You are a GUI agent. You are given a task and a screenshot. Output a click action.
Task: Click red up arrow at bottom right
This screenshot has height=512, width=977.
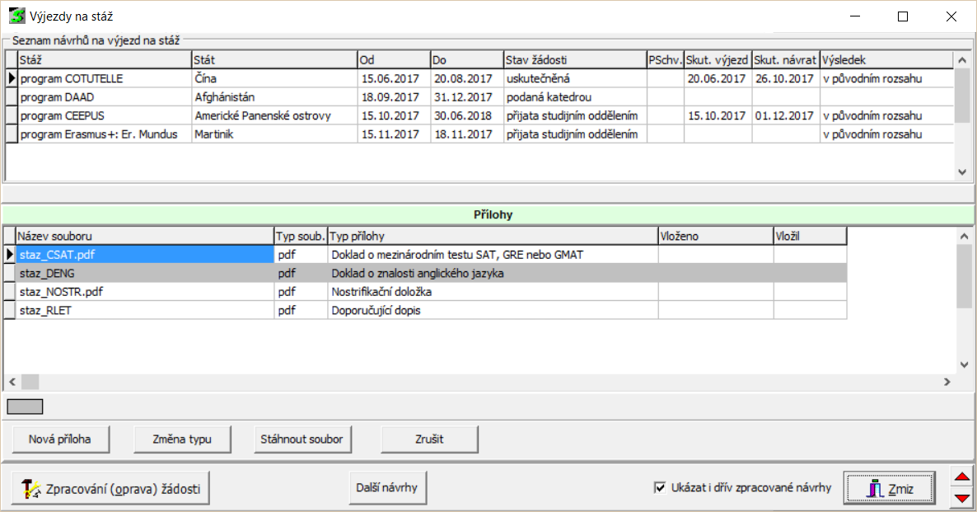[961, 477]
